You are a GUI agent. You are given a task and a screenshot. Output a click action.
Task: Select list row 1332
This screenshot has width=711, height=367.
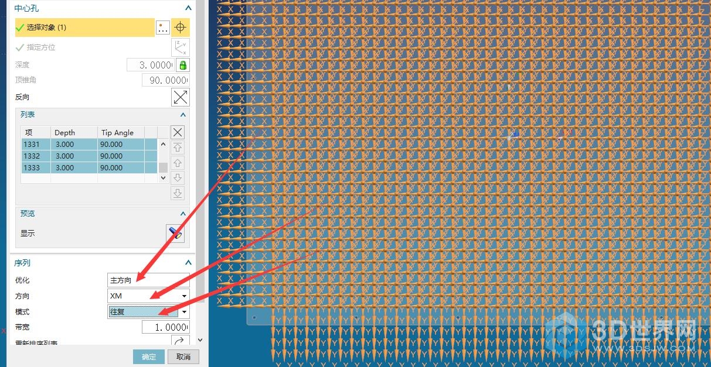click(x=89, y=156)
